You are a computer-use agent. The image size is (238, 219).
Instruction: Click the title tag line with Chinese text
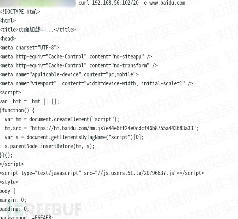point(38,30)
